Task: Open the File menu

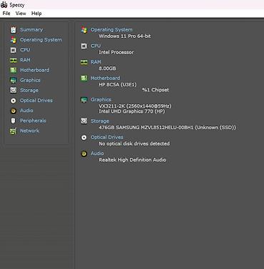Action: tap(6, 14)
